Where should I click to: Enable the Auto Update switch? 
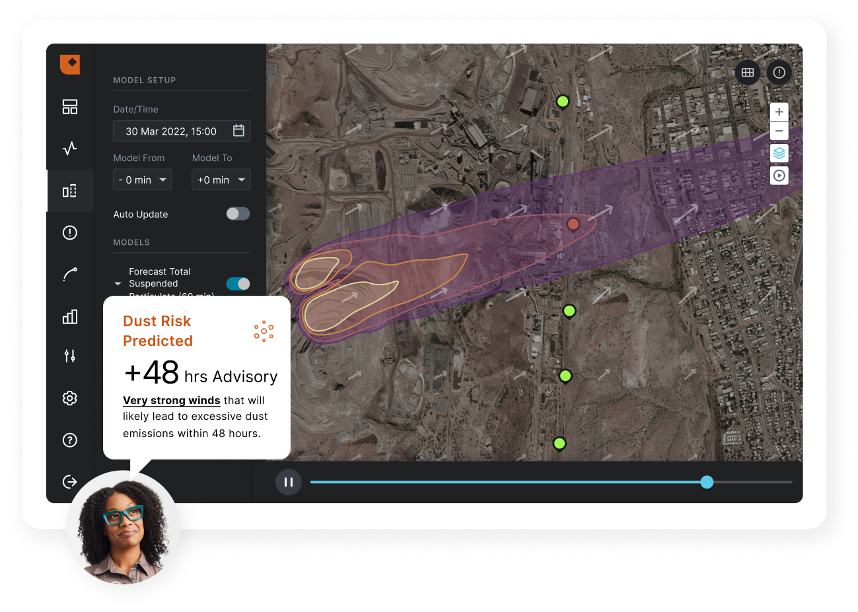coord(238,214)
